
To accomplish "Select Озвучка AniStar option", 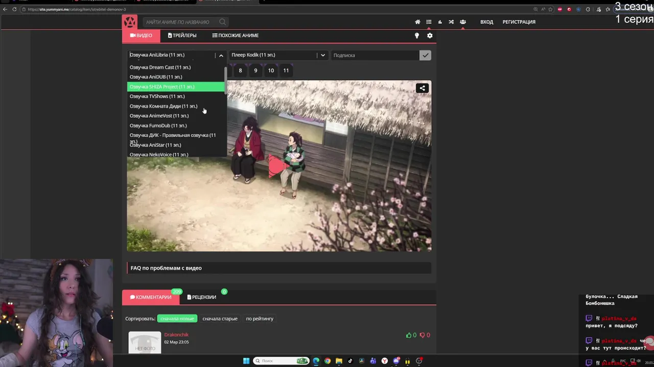I will point(175,145).
